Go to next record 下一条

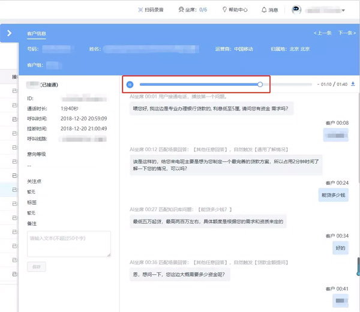(x=347, y=33)
